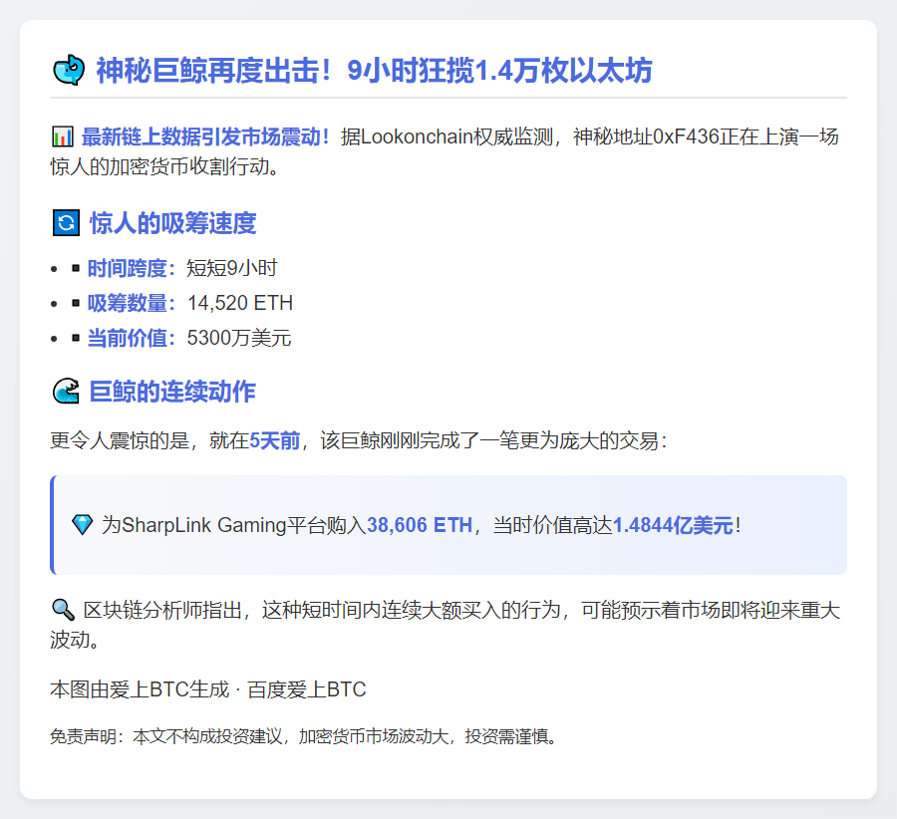Toggle the bullet point beside 当前价值 row
897x819 pixels.
click(x=55, y=339)
